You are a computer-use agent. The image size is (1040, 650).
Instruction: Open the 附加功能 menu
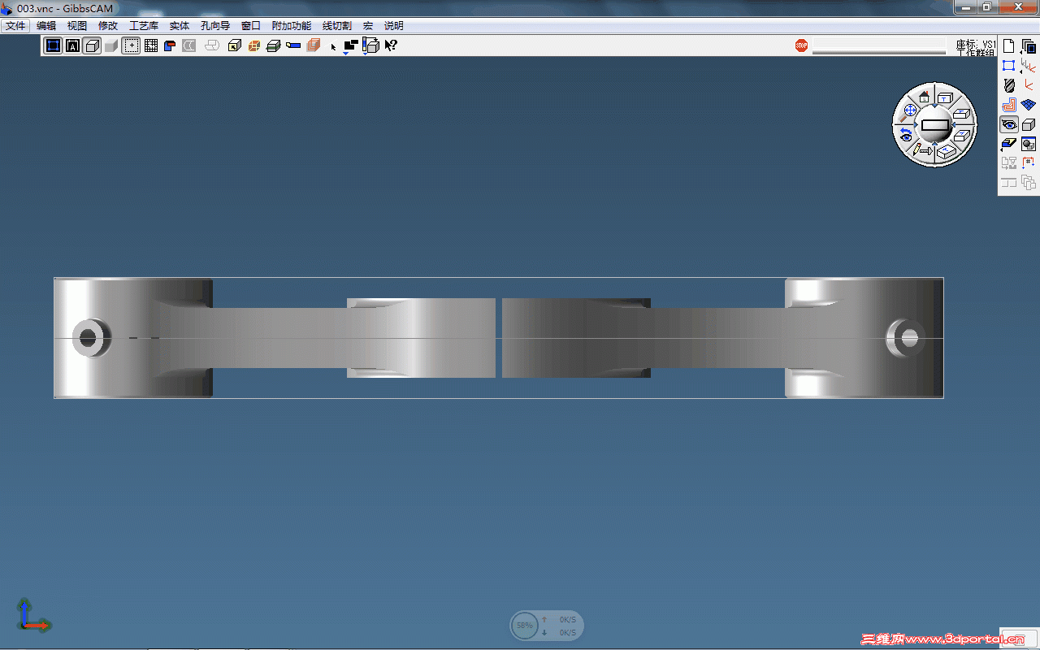(x=292, y=26)
